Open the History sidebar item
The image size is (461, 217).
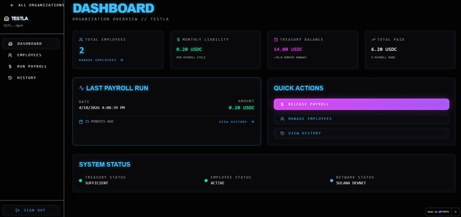pos(30,78)
